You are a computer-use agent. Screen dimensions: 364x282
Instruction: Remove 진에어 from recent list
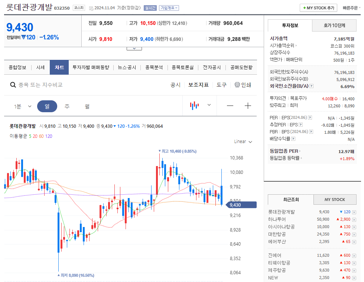click(354, 256)
